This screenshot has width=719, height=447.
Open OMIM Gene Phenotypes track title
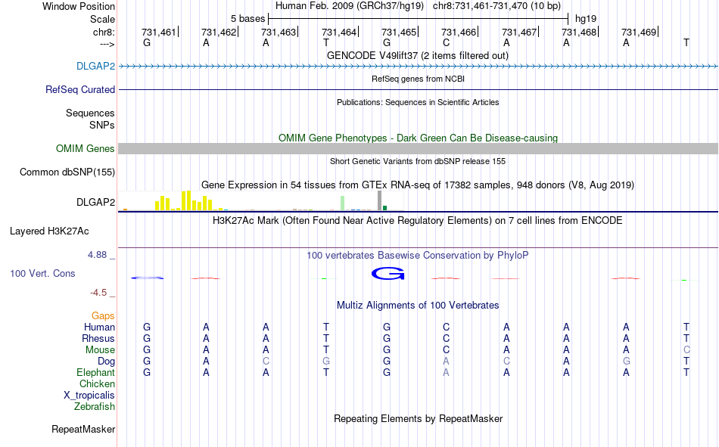(418, 138)
